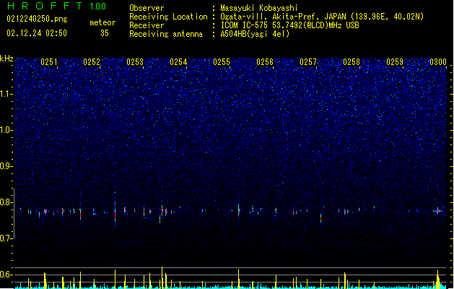Click the 0.6 kHz frequency label
Screen dimensions: 454x289
point(6,275)
